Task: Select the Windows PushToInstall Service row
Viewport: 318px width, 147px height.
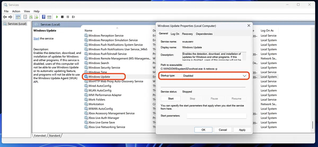Action: (x=108, y=54)
